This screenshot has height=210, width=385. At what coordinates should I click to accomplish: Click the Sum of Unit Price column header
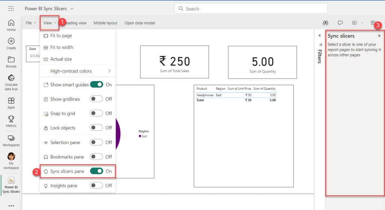239,89
